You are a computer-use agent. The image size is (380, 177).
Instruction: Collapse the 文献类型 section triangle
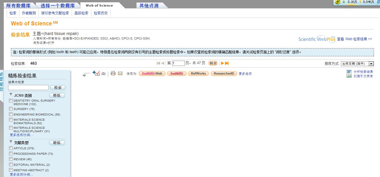(x=11, y=142)
